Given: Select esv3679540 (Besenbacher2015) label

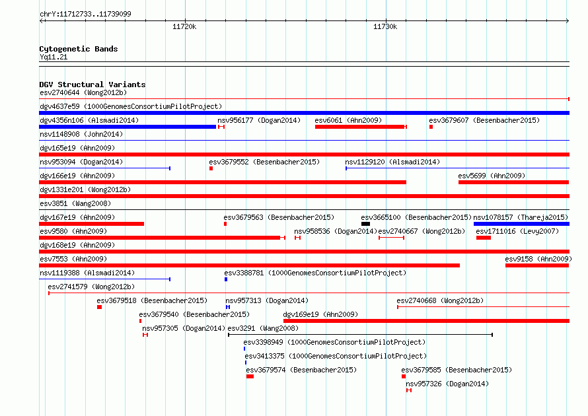Looking at the screenshot, I should [194, 314].
